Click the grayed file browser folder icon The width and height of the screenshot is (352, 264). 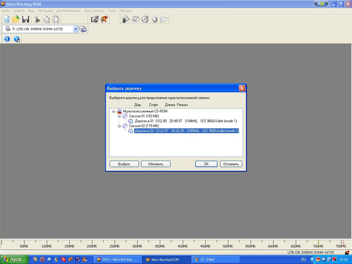tap(164, 19)
